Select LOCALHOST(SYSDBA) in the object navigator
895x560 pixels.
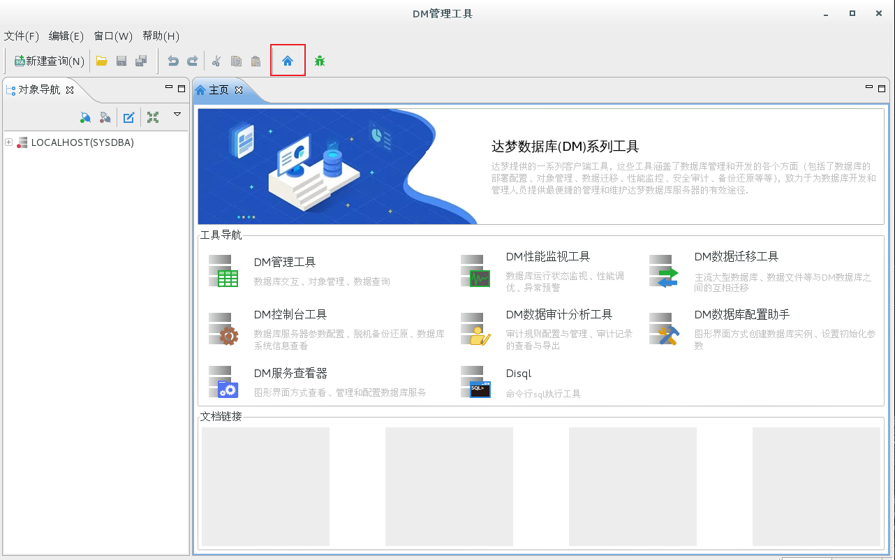tap(82, 142)
